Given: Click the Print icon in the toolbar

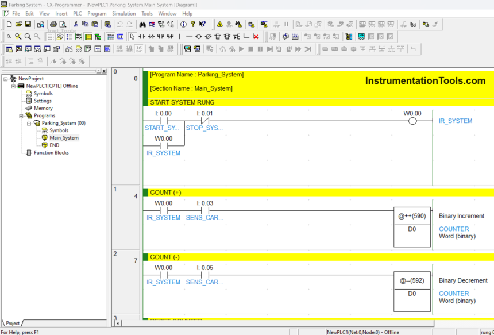Looking at the screenshot, I should [53, 25].
